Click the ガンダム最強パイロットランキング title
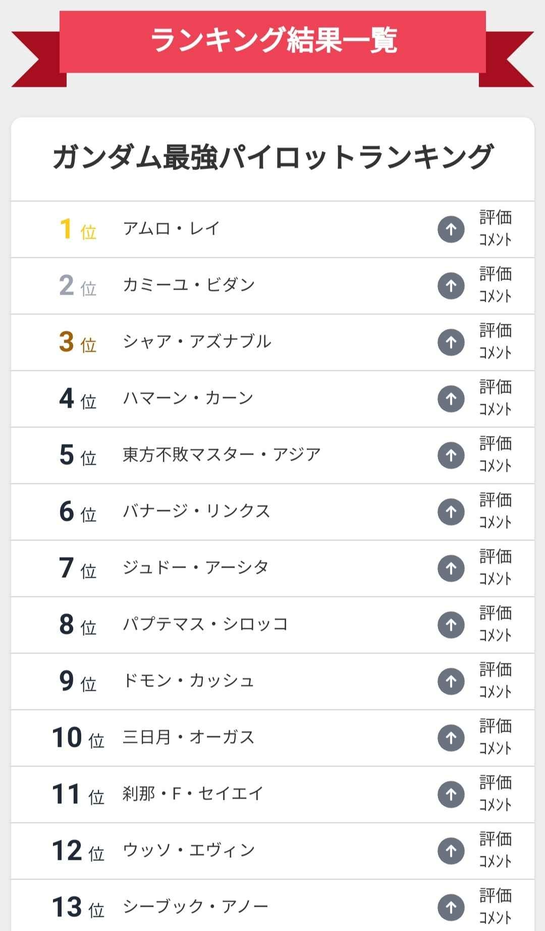 tap(272, 157)
